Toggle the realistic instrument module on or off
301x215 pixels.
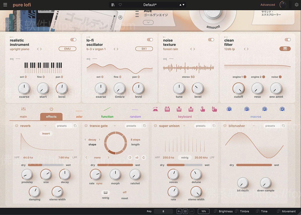[x=73, y=39]
